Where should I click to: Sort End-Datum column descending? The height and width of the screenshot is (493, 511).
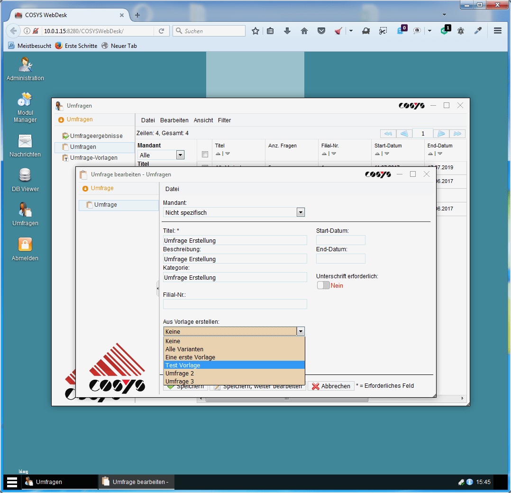coord(440,154)
